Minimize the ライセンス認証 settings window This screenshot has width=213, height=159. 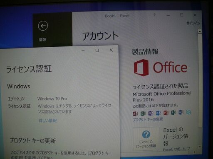tap(83, 51)
